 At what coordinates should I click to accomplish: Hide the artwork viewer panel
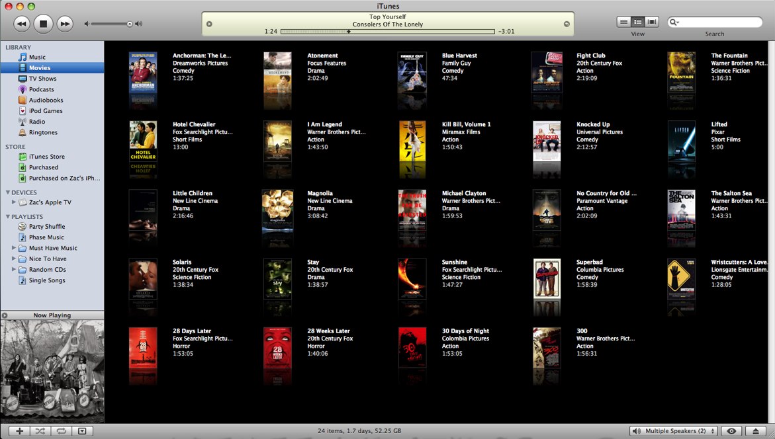(82, 431)
